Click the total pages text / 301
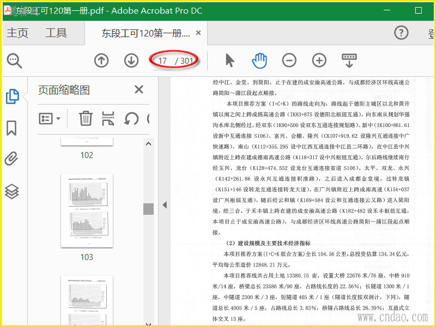 184,61
